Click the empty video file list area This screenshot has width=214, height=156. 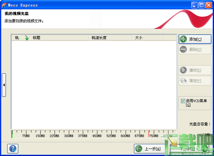pos(94,85)
